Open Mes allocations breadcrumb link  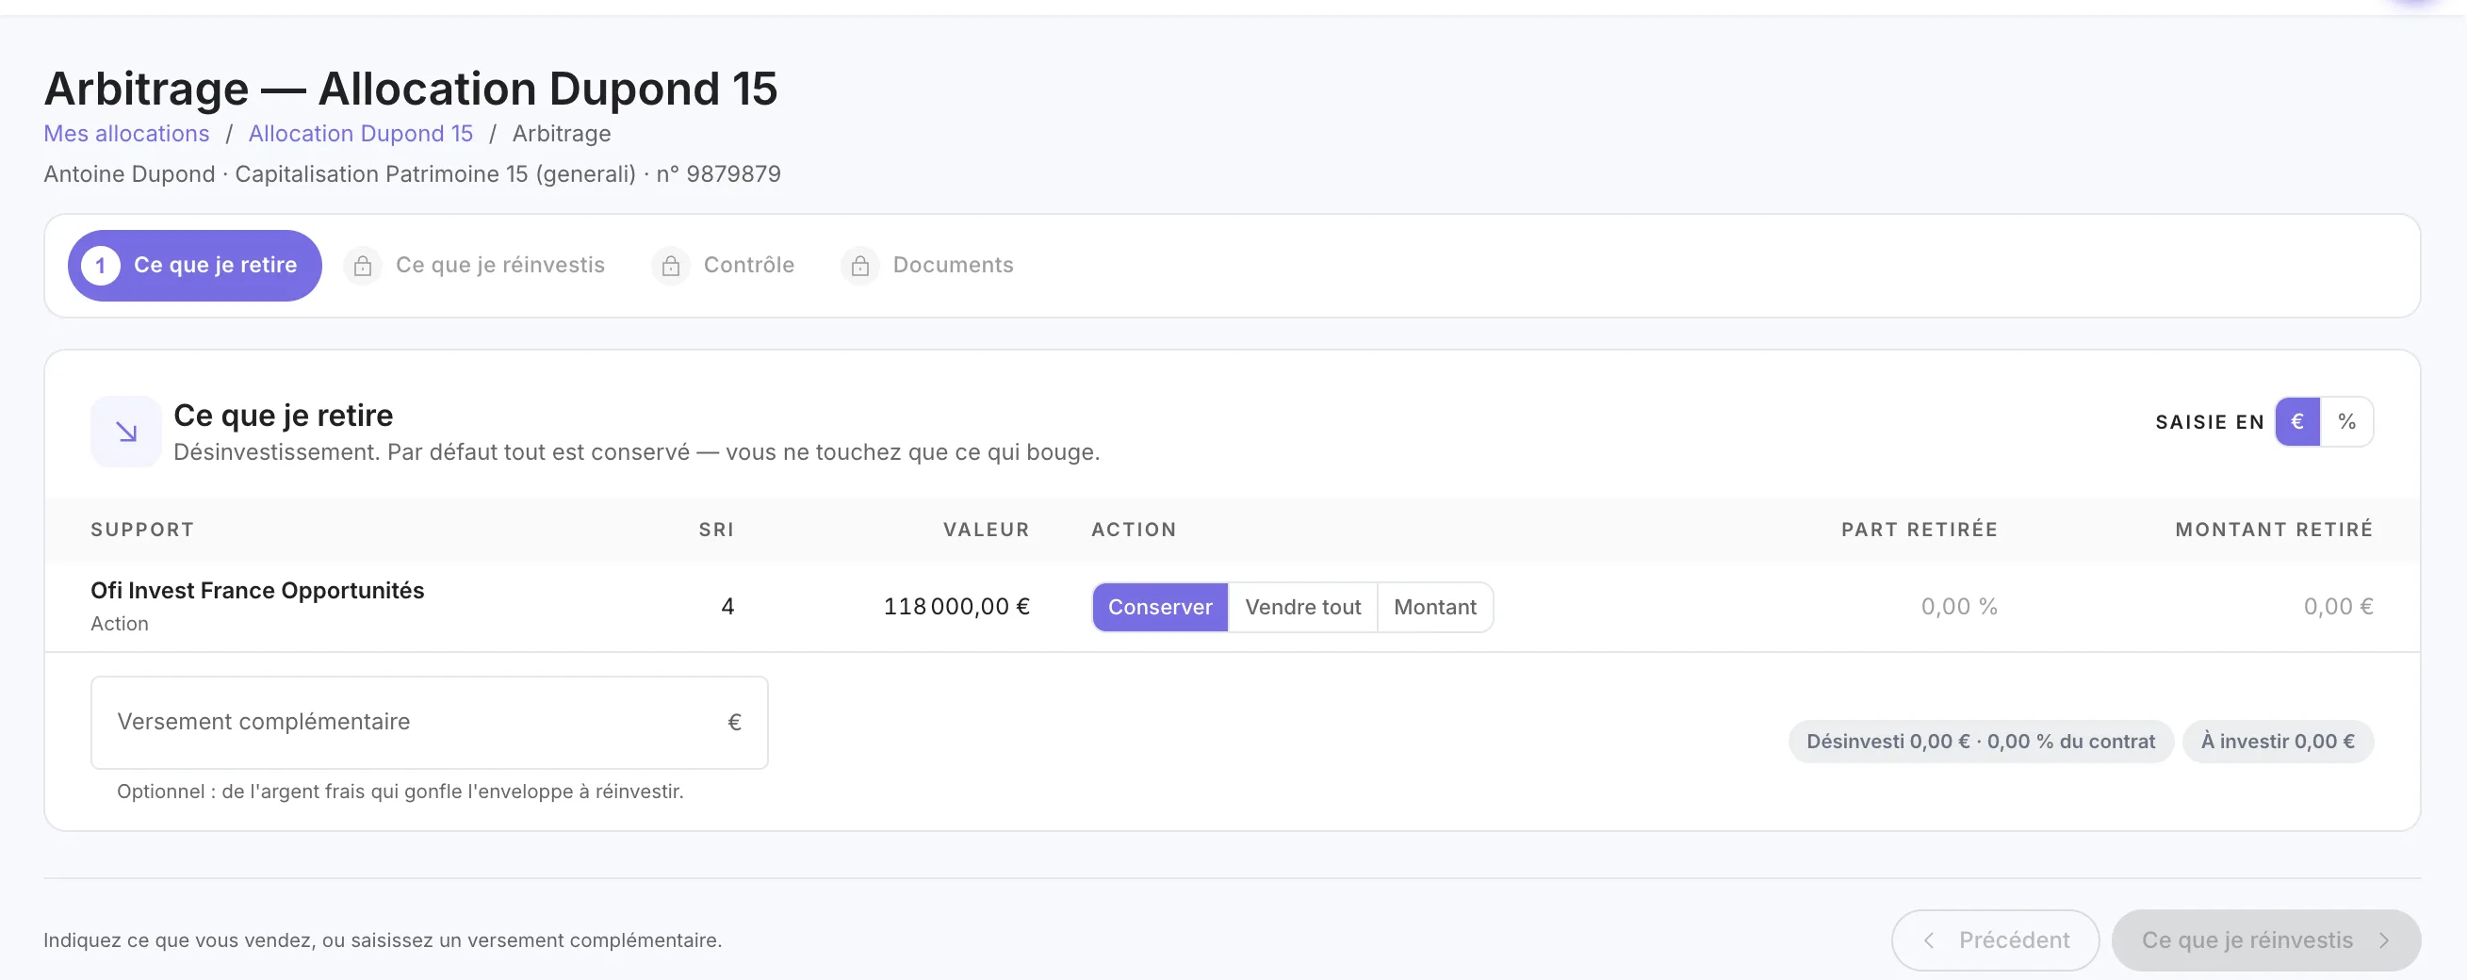(x=126, y=133)
